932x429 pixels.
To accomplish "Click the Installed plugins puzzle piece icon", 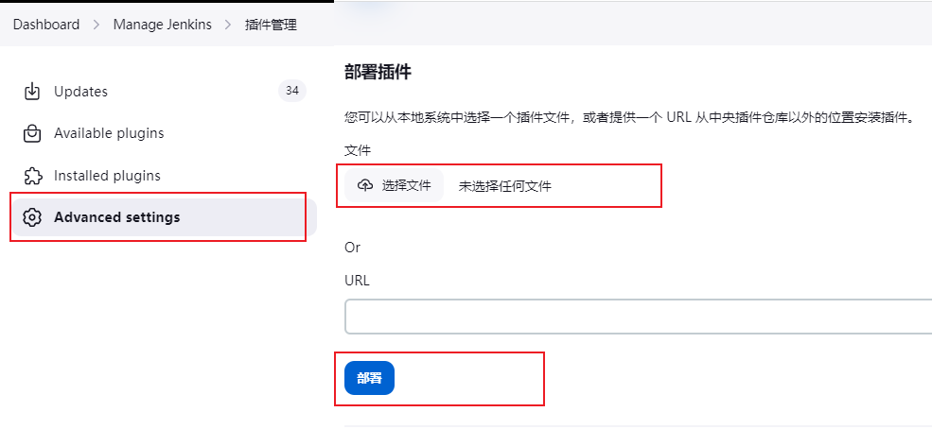I will (x=31, y=176).
